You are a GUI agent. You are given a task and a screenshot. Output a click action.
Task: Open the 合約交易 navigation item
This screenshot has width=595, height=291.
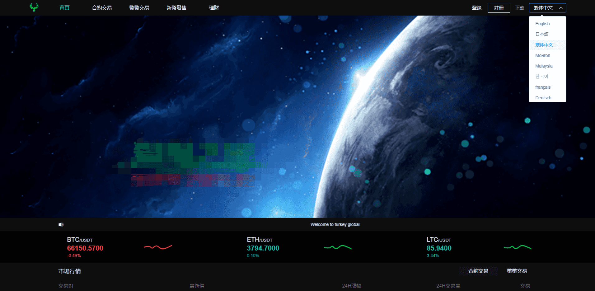pyautogui.click(x=102, y=8)
